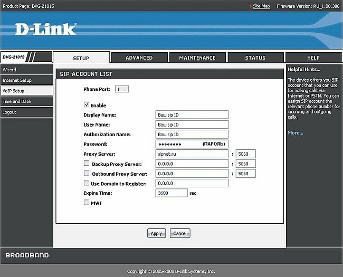Enable Backup Proxy Server checkbox

(87, 164)
